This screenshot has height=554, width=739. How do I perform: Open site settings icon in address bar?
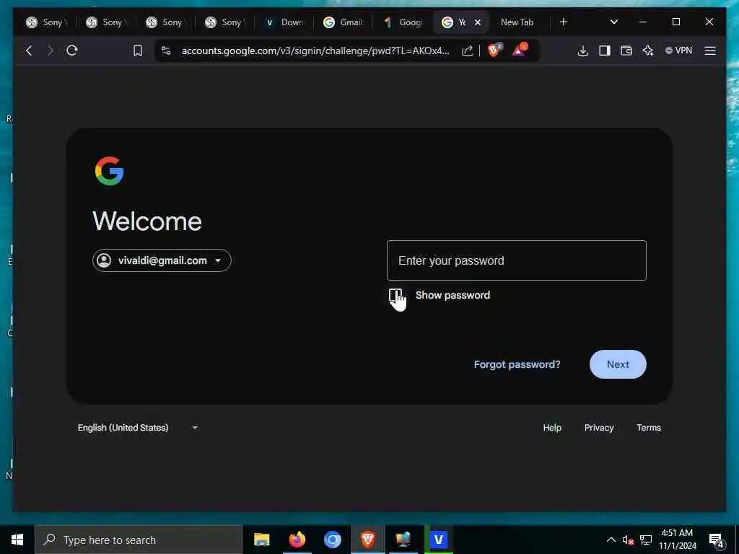(166, 50)
